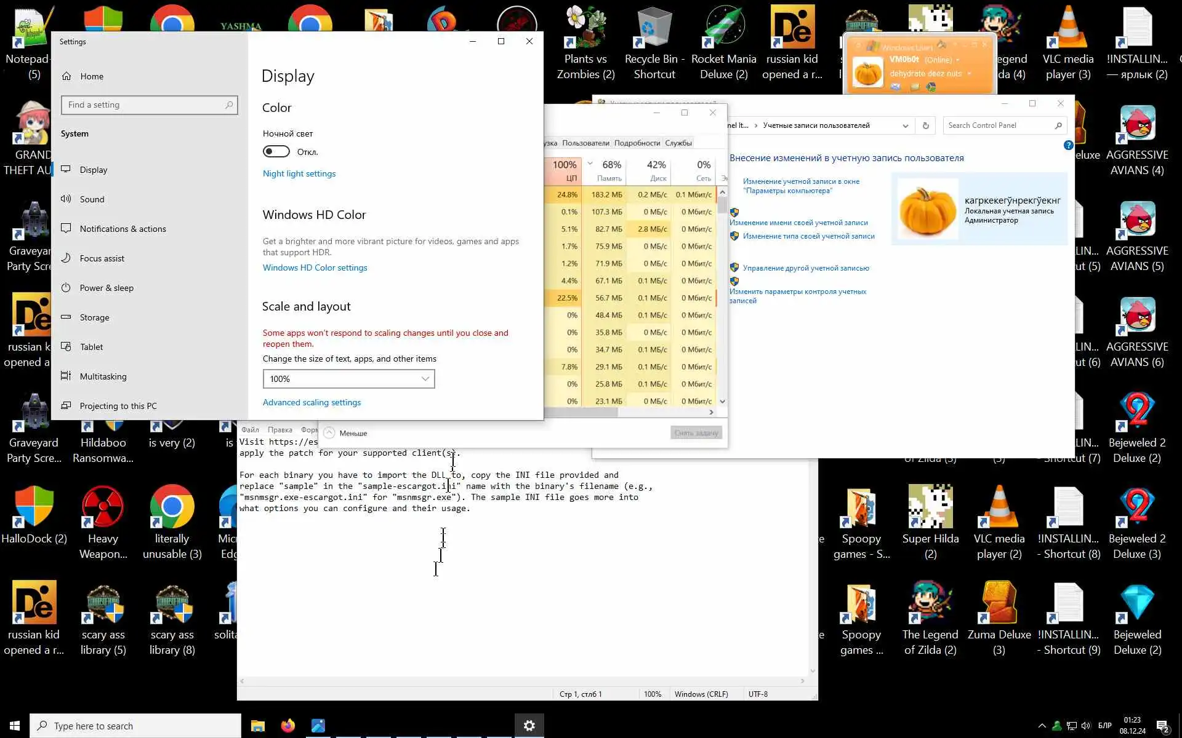Switch to Подробности tab in Task Manager
Image resolution: width=1182 pixels, height=738 pixels.
637,143
